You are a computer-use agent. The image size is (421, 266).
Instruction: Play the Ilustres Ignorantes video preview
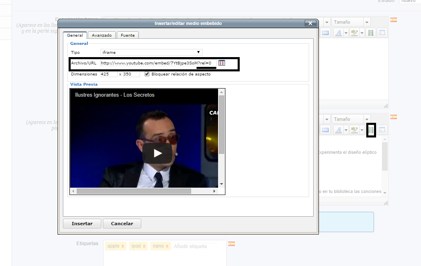point(157,153)
